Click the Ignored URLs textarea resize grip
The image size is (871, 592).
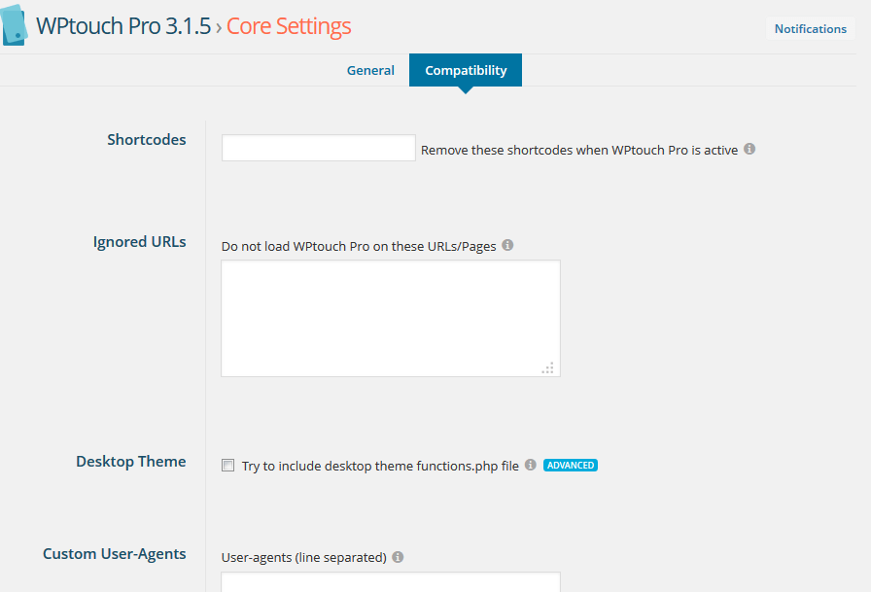coord(547,368)
